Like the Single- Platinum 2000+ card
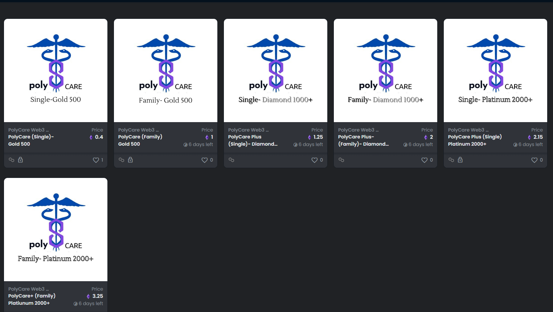This screenshot has width=553, height=312. point(534,160)
